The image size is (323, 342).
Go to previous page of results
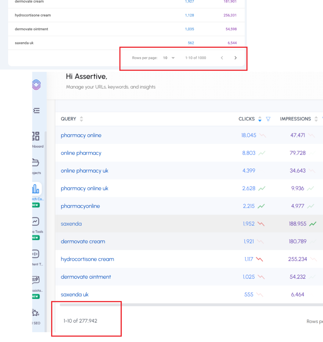coord(222,58)
